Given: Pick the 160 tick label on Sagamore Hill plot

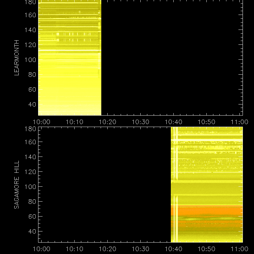Looking at the screenshot, I should coord(30,142).
